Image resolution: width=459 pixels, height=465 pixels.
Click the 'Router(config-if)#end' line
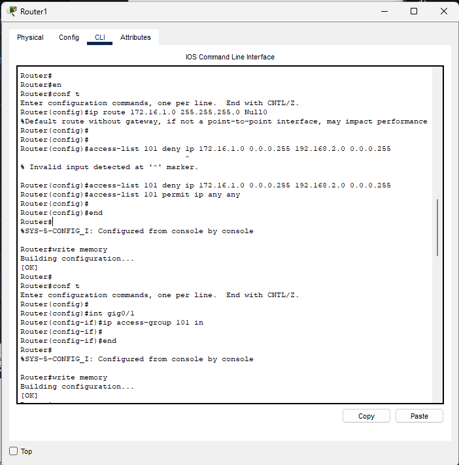68,341
